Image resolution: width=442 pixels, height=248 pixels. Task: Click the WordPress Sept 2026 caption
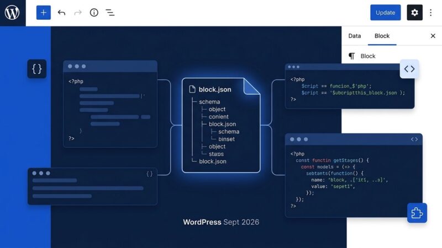pyautogui.click(x=221, y=222)
